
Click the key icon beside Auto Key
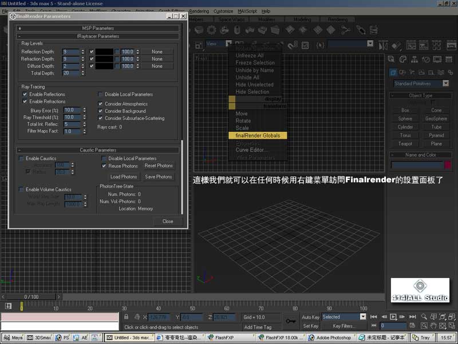tap(290, 321)
